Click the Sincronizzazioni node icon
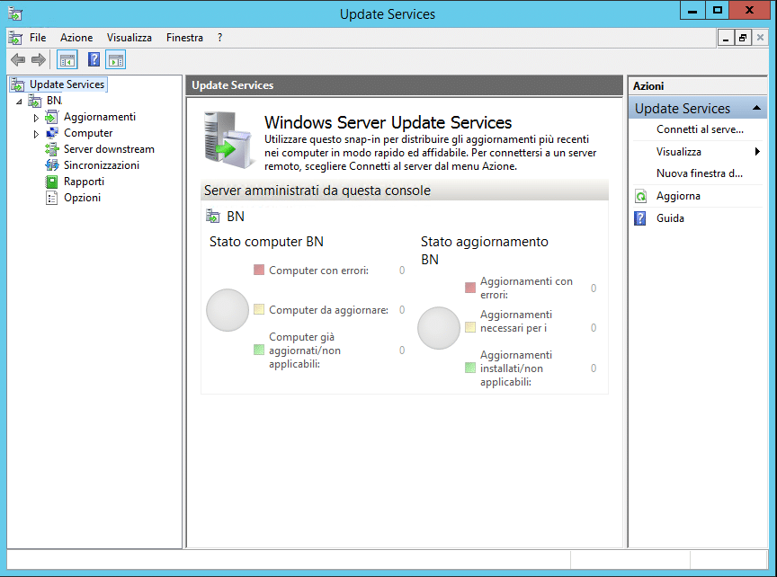The height and width of the screenshot is (577, 777). 51,165
